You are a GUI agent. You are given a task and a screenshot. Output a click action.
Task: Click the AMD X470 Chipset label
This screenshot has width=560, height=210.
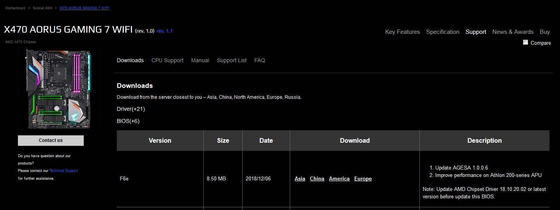(x=21, y=42)
